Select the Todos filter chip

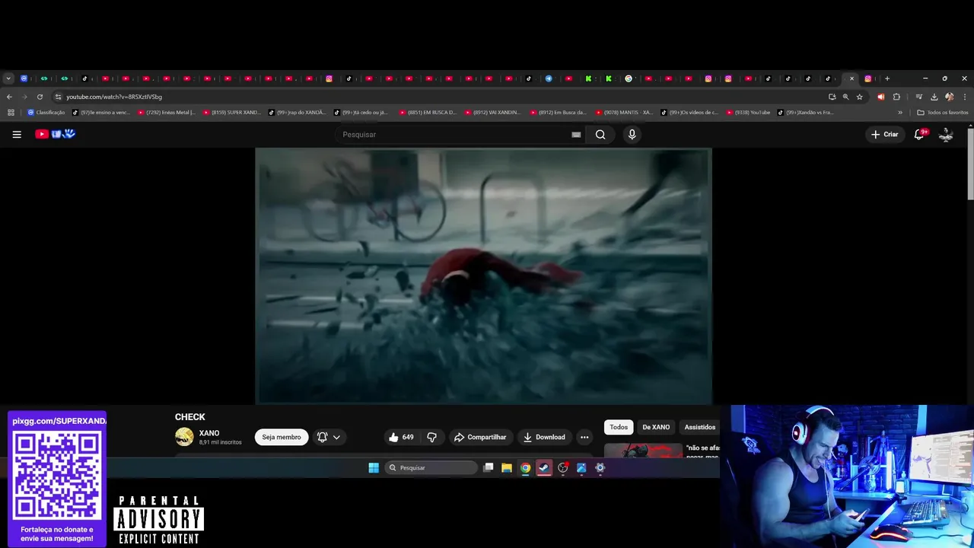pos(619,427)
